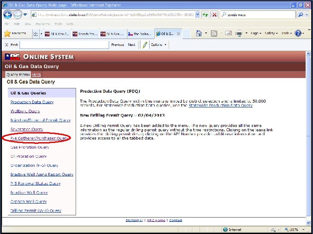Expand the Page menu dropdown
The width and height of the screenshot is (313, 234).
pyautogui.click(x=256, y=33)
